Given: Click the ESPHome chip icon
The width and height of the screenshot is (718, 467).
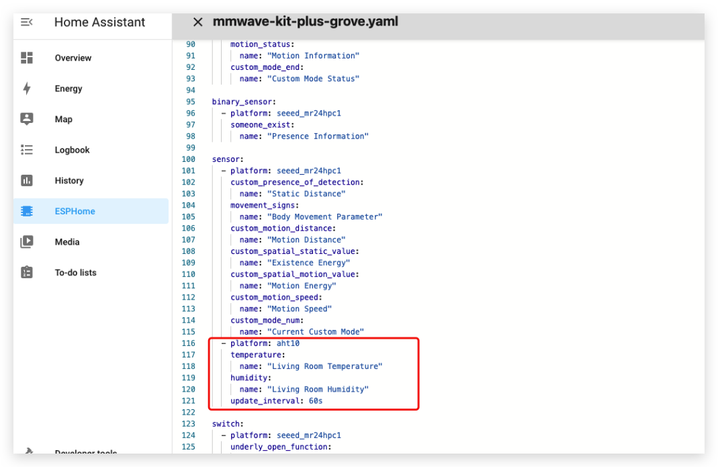Looking at the screenshot, I should (27, 211).
